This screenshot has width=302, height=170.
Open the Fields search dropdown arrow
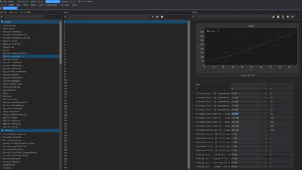click(x=193, y=17)
